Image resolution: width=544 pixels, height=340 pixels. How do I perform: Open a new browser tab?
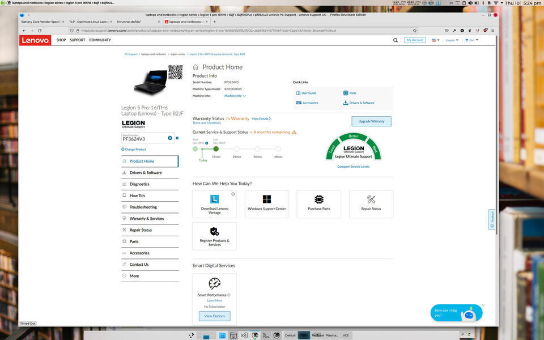[215, 22]
